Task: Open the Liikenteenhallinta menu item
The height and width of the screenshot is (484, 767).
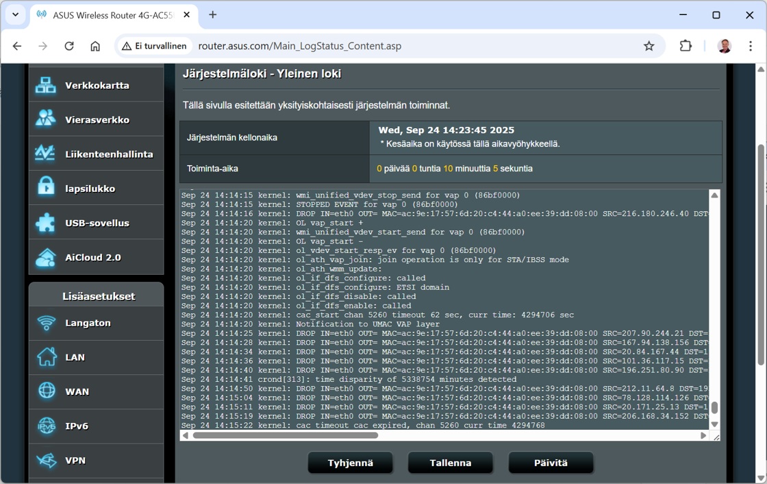Action: (x=97, y=154)
